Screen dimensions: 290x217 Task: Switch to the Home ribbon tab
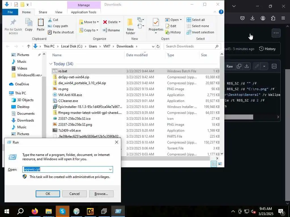[x=26, y=12]
